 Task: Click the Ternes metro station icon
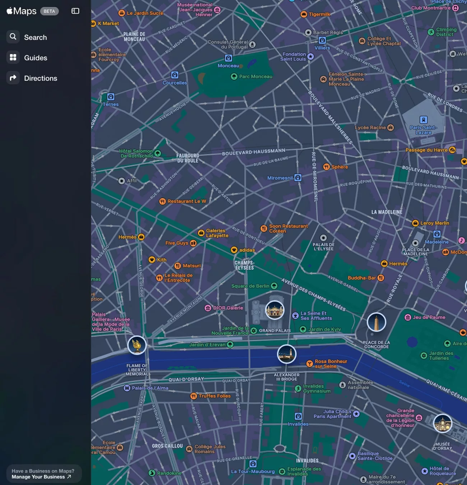tap(111, 97)
